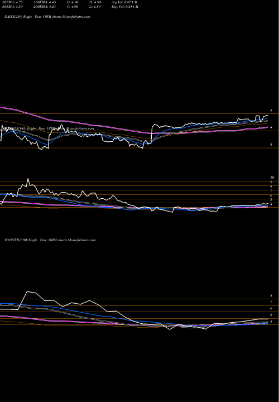279x402 pixels.
Task: Click the peak of the weekly price line
Action: tap(28, 179)
